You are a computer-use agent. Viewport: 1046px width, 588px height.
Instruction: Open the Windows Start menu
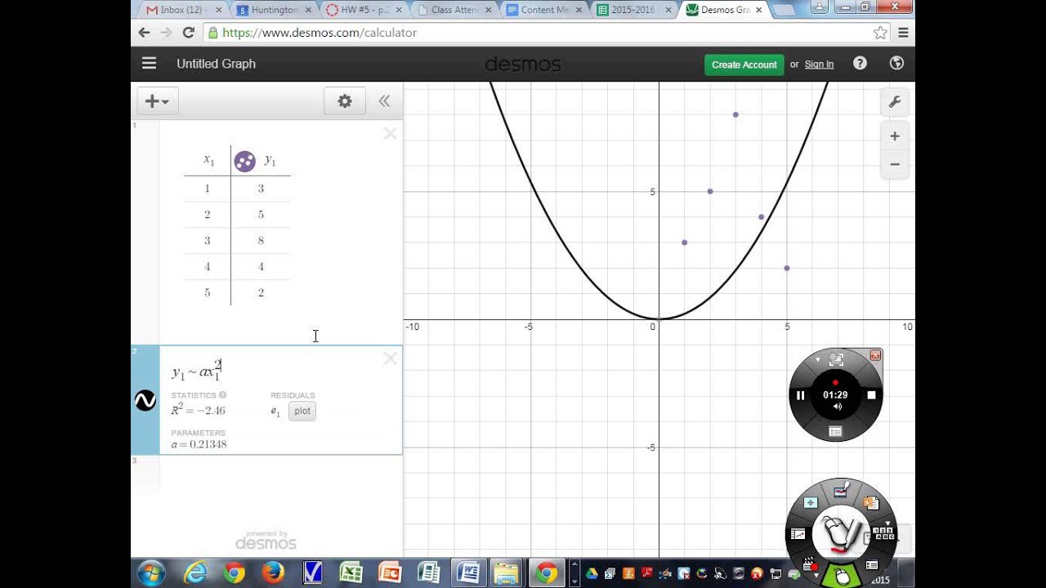pyautogui.click(x=151, y=573)
